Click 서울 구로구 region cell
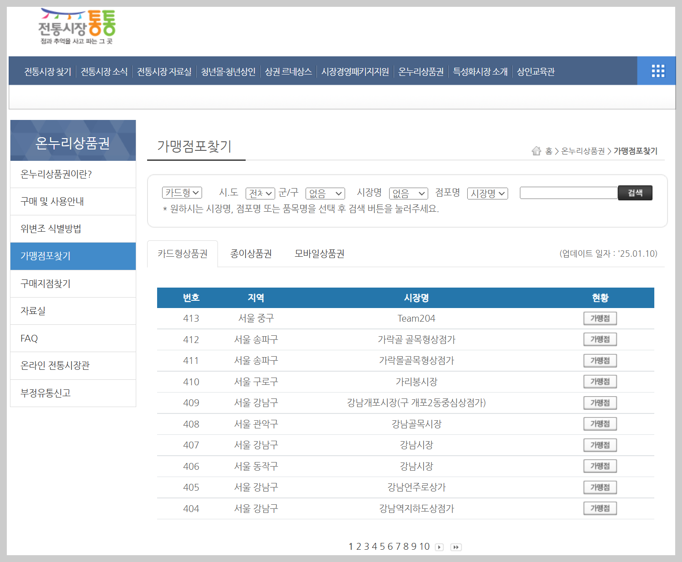The image size is (682, 562). tap(256, 382)
